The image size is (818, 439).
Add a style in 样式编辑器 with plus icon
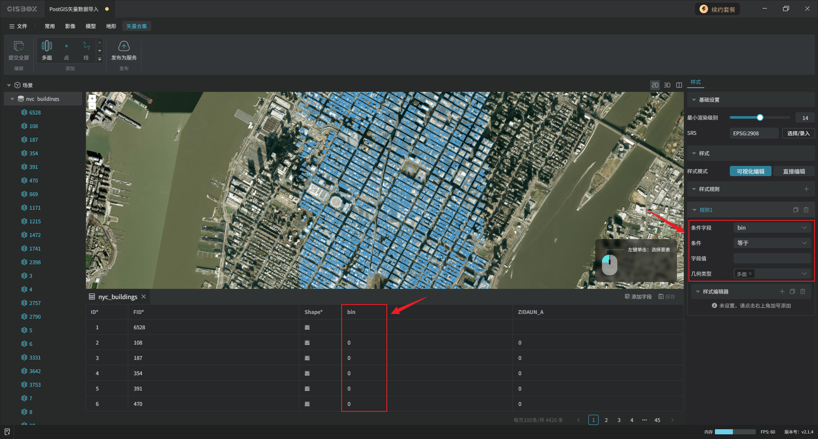782,291
